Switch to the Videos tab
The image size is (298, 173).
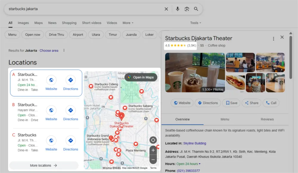(x=112, y=23)
